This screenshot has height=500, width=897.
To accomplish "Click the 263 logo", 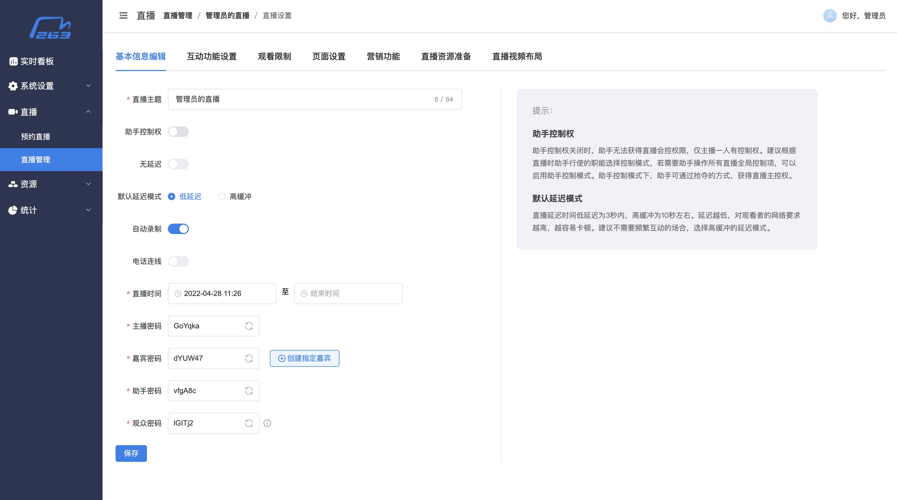I will point(51,28).
